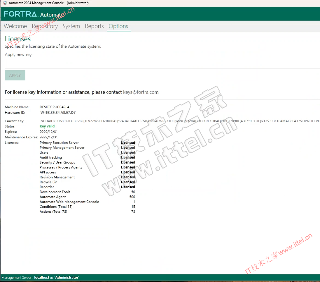Image resolution: width=320 pixels, height=282 pixels.
Task: Focus the Apply new key input field
Action: tap(162, 63)
